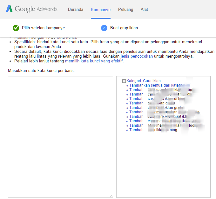Click the green checkmark step icon
Image resolution: width=216 pixels, height=199 pixels.
tap(16, 28)
